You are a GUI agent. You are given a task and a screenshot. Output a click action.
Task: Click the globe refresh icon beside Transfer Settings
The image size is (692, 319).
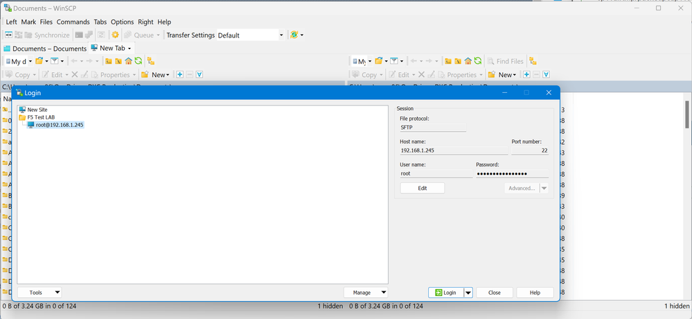click(294, 35)
